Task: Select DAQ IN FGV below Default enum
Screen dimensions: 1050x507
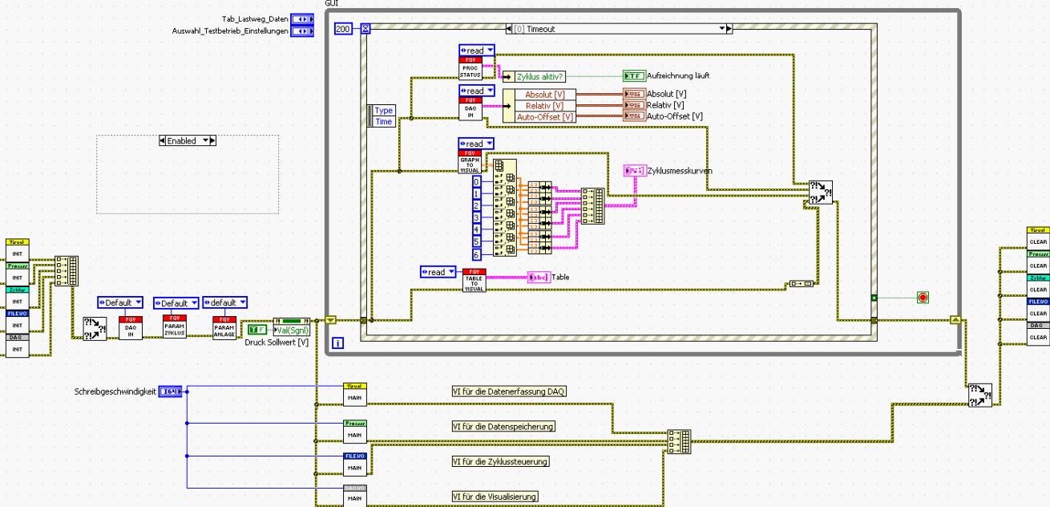Action: (130, 327)
